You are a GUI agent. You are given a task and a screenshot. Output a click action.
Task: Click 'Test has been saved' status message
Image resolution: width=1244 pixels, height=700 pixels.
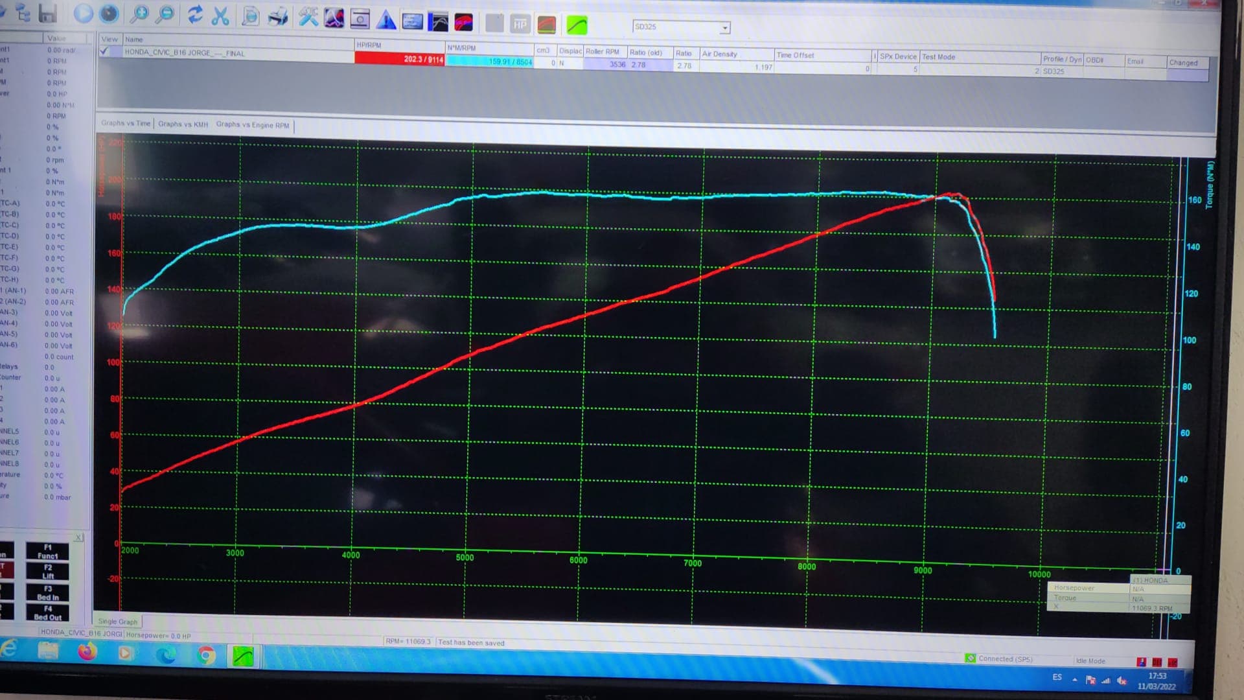(x=471, y=643)
